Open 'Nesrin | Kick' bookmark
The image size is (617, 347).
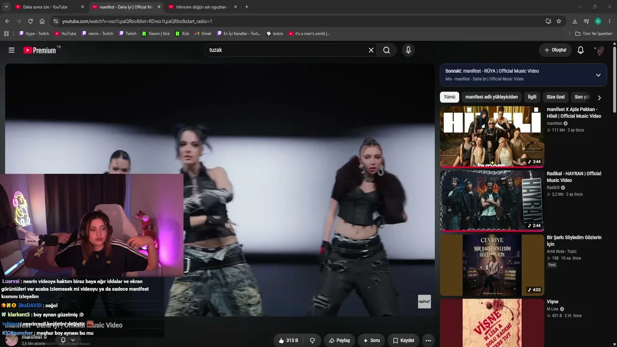pos(156,34)
